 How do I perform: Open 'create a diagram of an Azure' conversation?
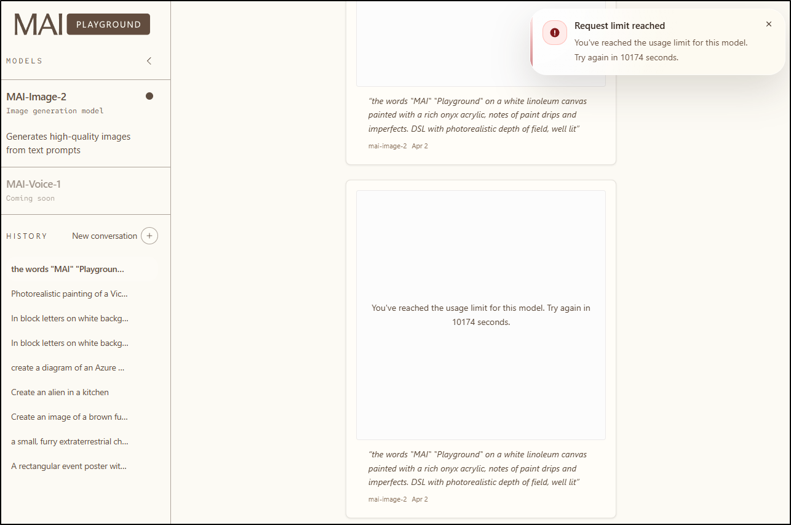68,367
